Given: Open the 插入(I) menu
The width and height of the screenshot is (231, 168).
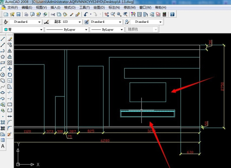Looking at the screenshot, I should [x=55, y=8].
